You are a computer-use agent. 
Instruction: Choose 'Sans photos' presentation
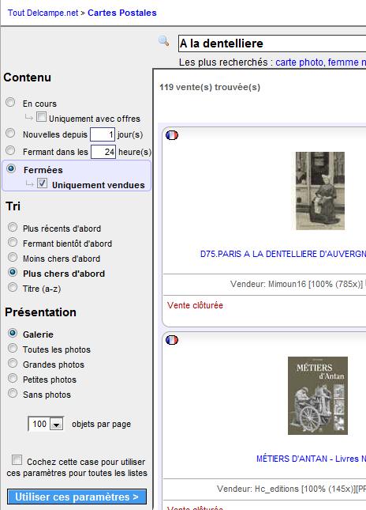[x=13, y=393]
